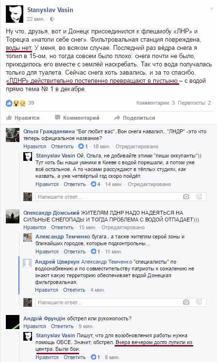Open the Stanyslav Vasin author name link
The image size is (217, 362).
tap(50, 10)
